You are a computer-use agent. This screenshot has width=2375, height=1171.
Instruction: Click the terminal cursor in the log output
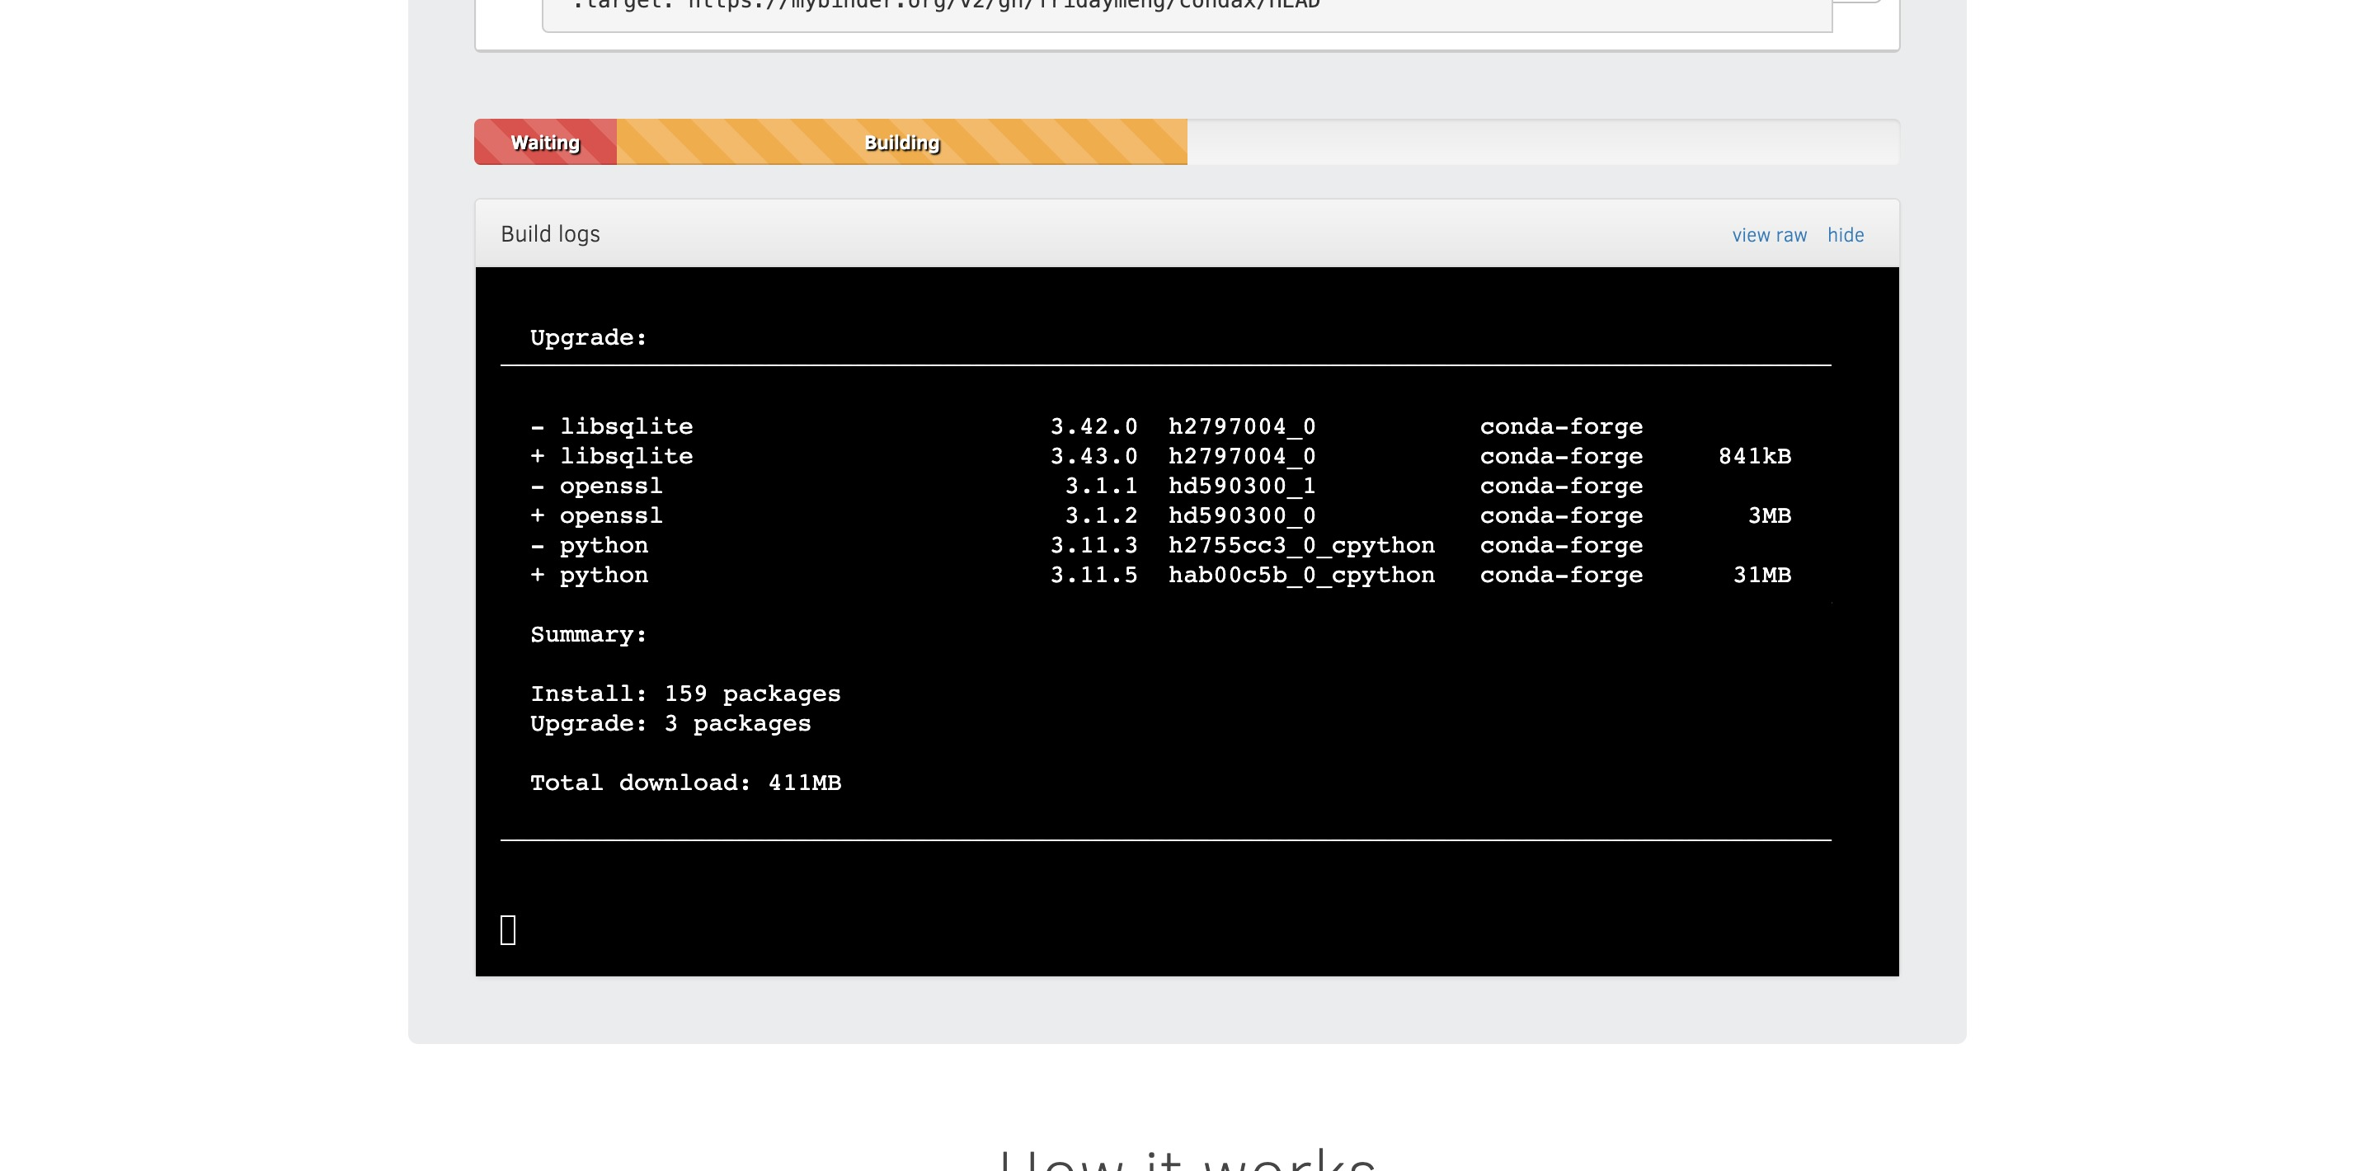[x=506, y=930]
